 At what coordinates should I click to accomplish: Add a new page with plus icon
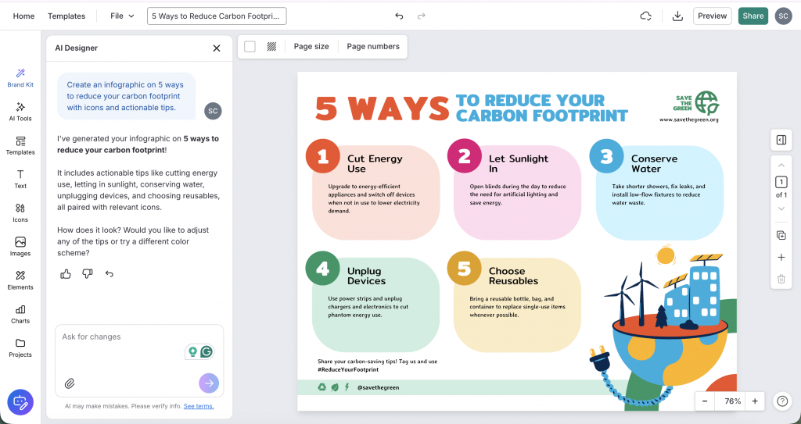pyautogui.click(x=781, y=257)
